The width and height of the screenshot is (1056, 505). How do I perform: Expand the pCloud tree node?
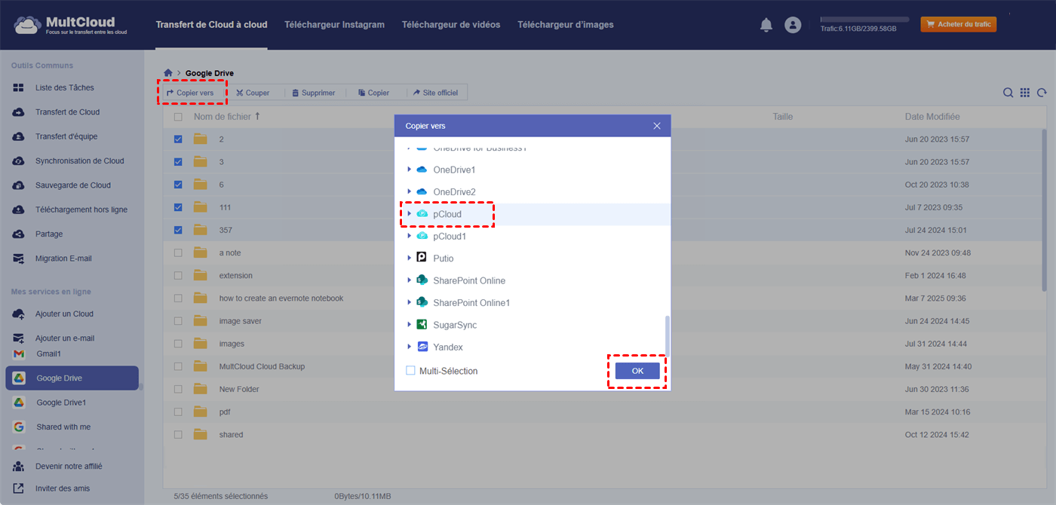(x=410, y=214)
